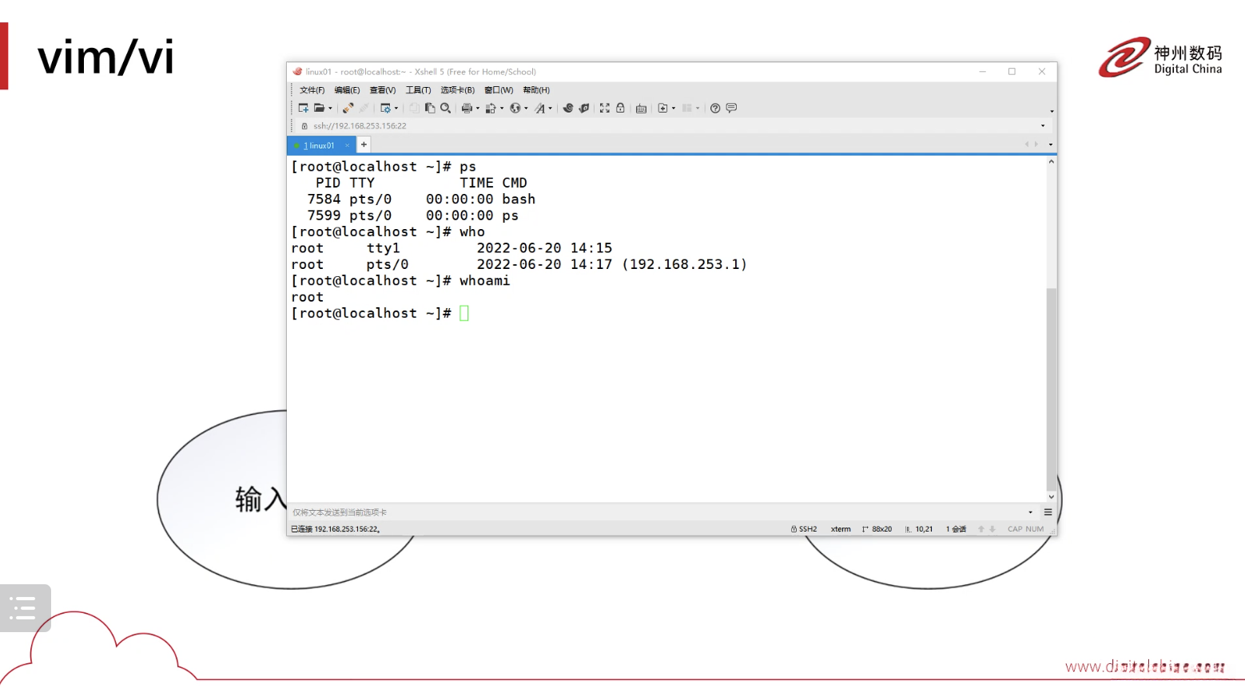Click the New session icon
This screenshot has height=688, width=1245.
[x=303, y=108]
